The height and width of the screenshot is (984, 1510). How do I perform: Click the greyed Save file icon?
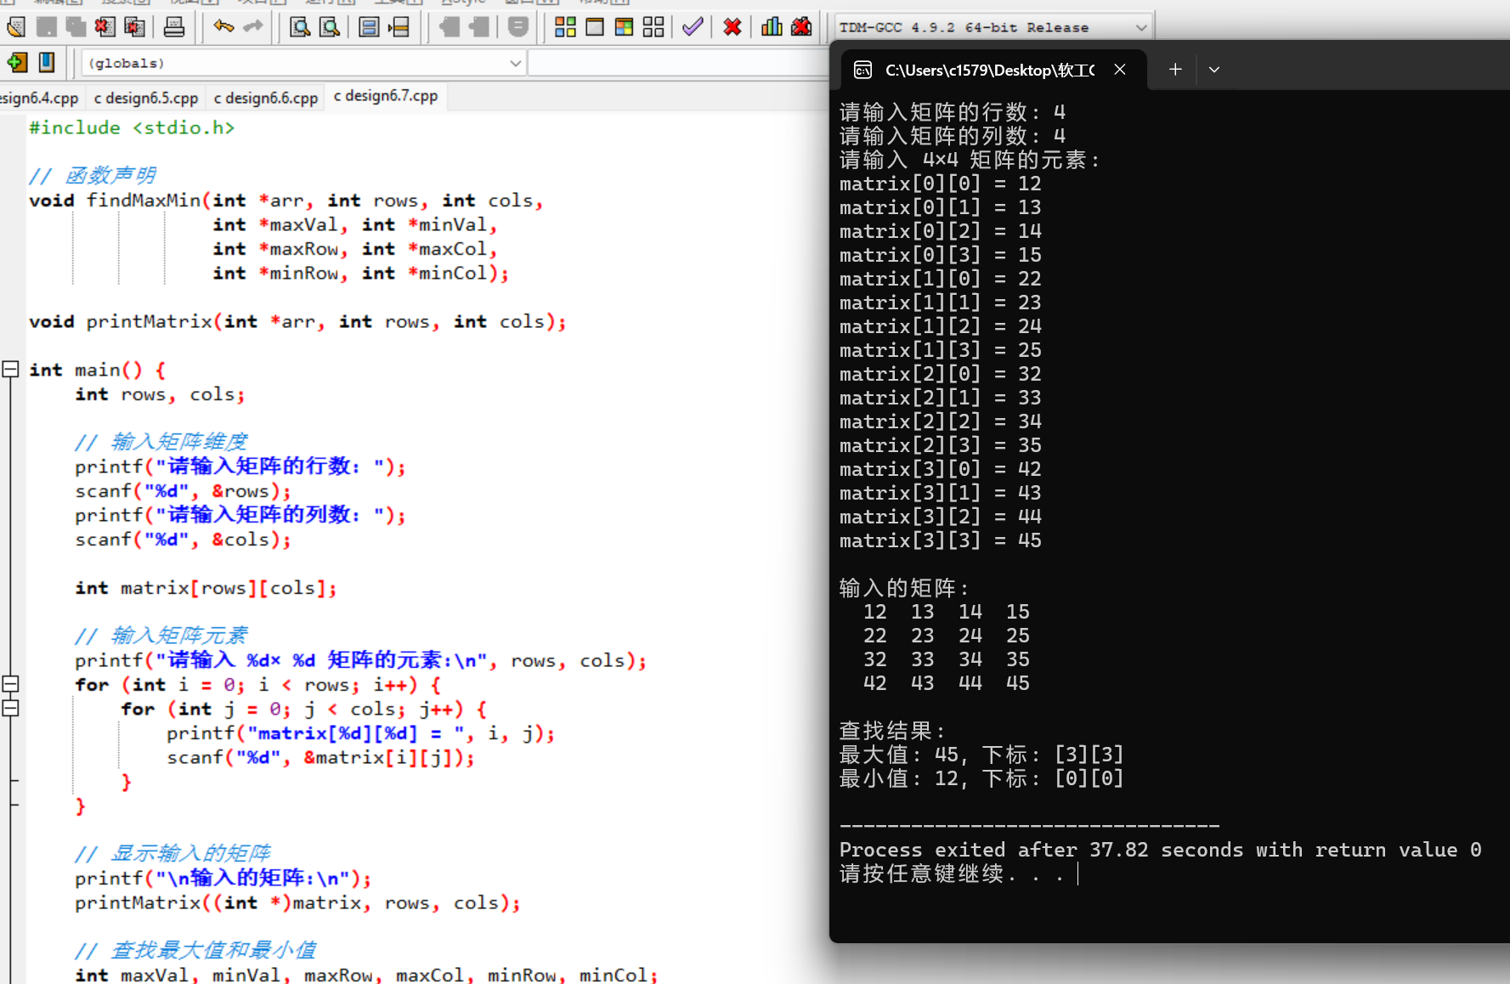(47, 27)
